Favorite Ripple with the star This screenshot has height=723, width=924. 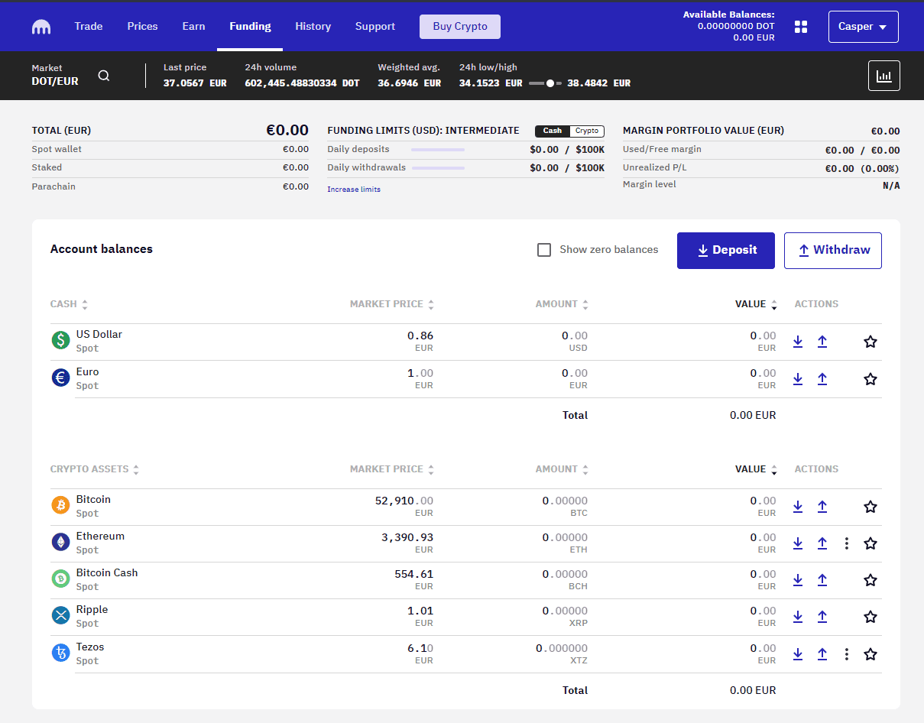870,617
